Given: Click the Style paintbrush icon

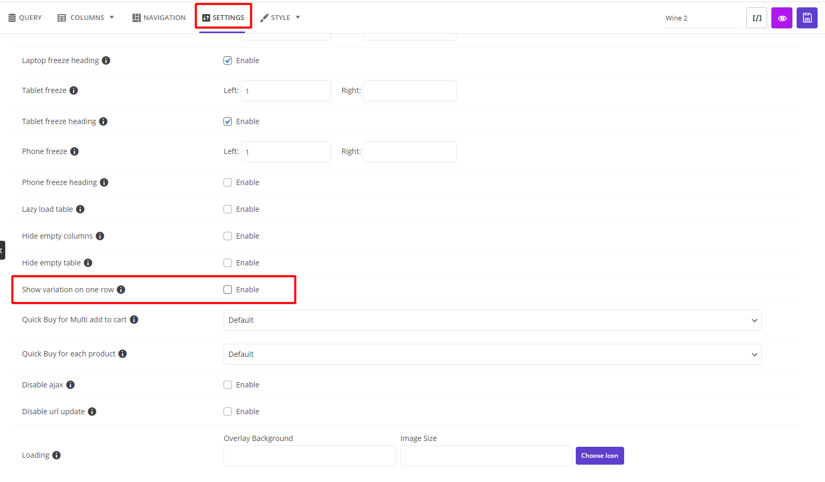Looking at the screenshot, I should [x=264, y=18].
